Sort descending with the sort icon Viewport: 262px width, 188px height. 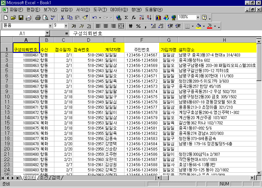(149, 18)
